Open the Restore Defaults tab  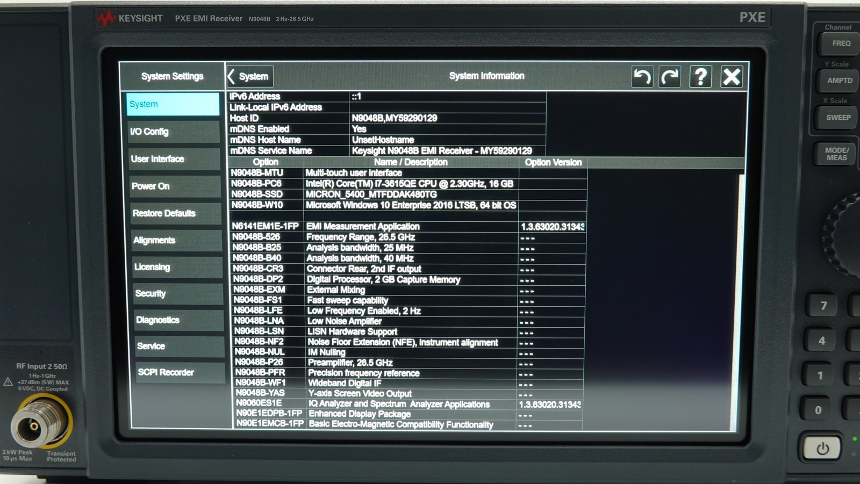click(x=176, y=213)
